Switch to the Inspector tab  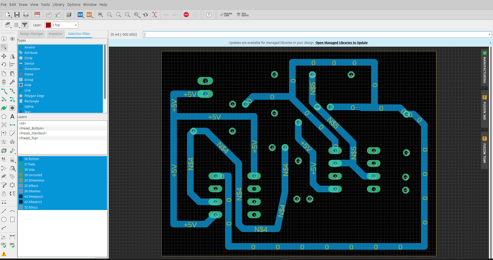56,34
